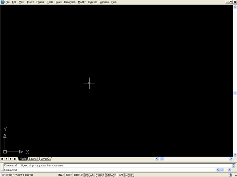Jump to last layout tab arrow
Image resolution: width=237 pixels, height=177 pixels.
(15, 159)
